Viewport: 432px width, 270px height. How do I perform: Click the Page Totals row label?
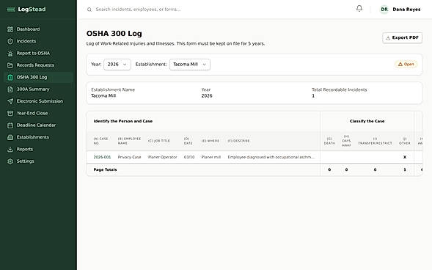[105, 169]
